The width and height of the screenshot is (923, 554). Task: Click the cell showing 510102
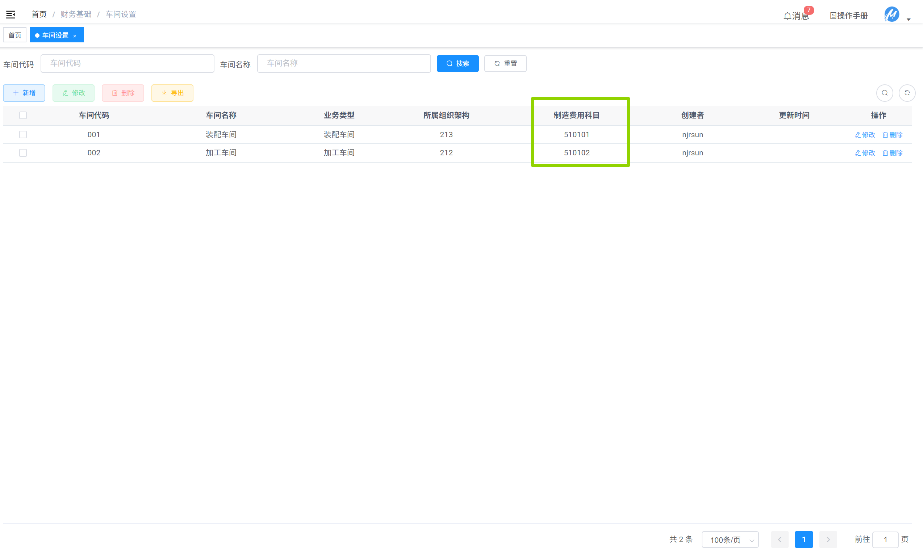(x=576, y=153)
